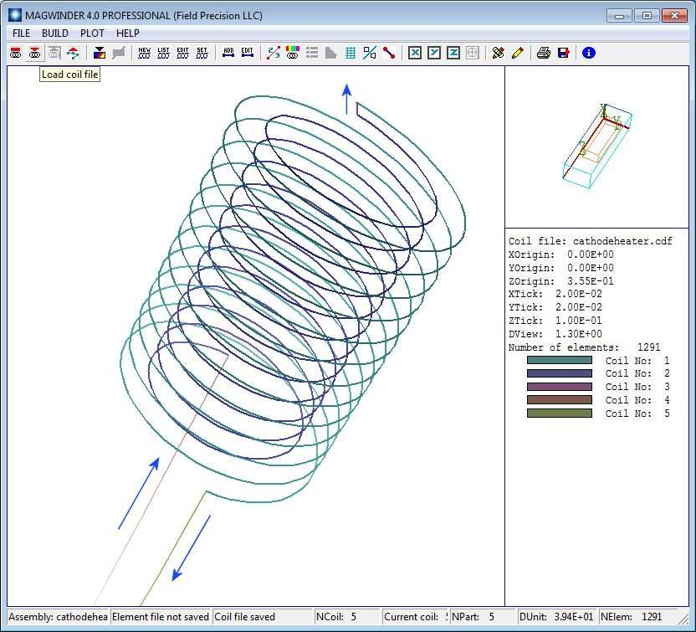Click the yellow pencil toolbar icon
Viewport: 696px width, 632px height.
coord(517,53)
